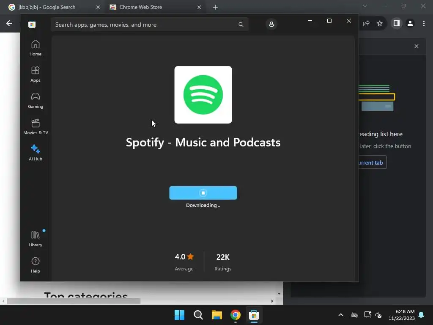Open the Library section

tap(36, 239)
